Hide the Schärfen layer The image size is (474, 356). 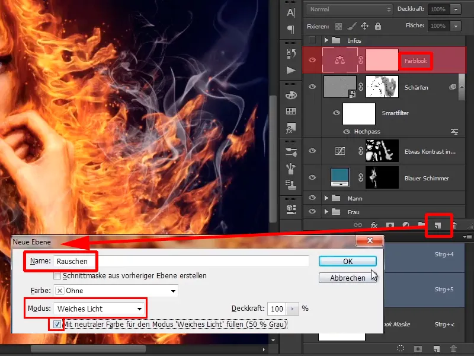tap(312, 87)
